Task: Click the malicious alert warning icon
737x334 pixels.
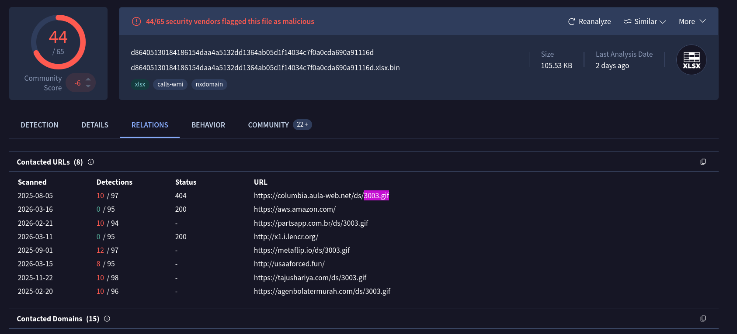Action: [x=136, y=21]
